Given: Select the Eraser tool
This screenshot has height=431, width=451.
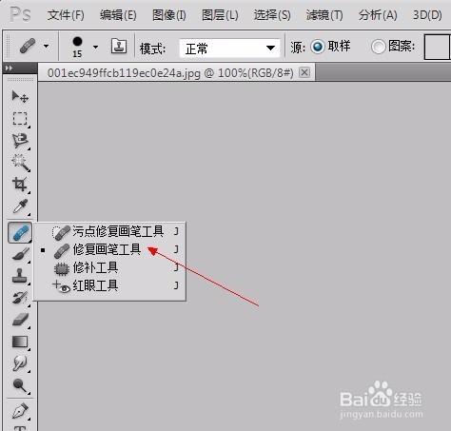Looking at the screenshot, I should [x=20, y=320].
